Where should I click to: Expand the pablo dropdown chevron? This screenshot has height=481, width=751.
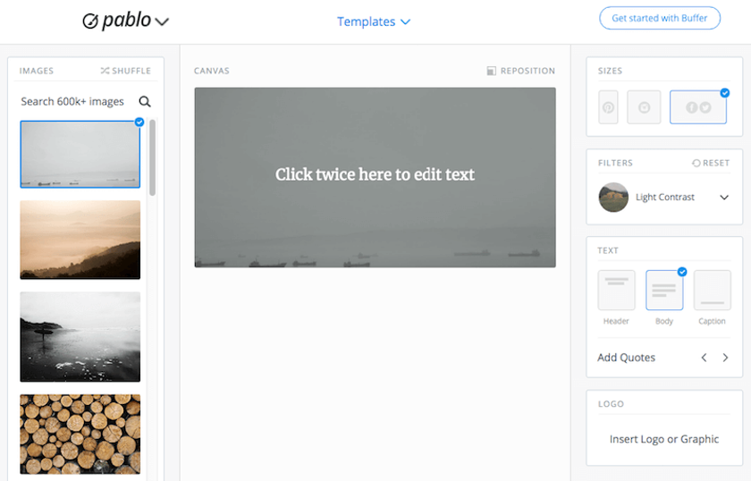coord(163,22)
